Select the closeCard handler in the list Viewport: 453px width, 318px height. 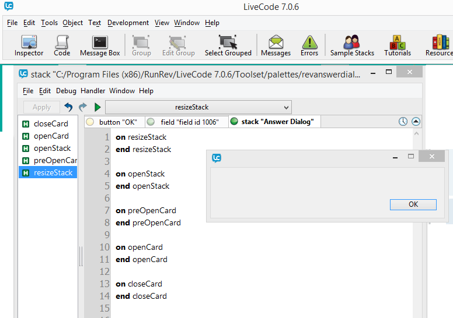51,123
